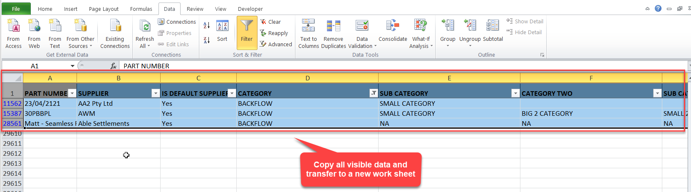The height and width of the screenshot is (192, 691).
Task: Open the CATEGORY column filter dropdown
Action: 373,93
